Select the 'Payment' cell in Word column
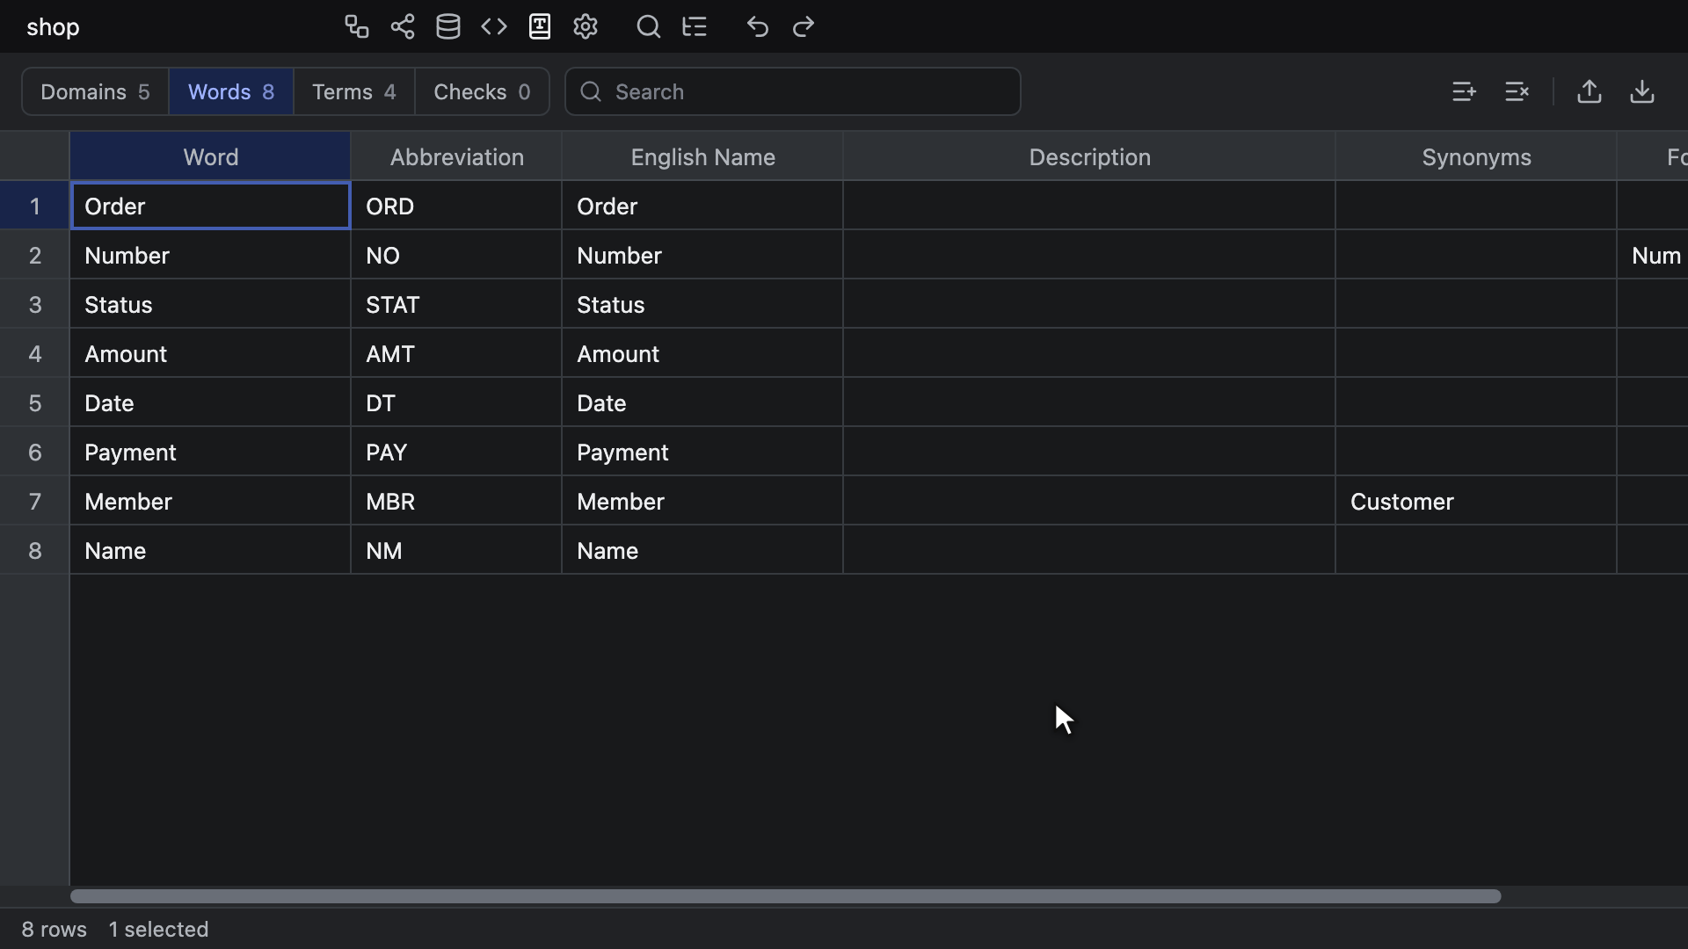 pyautogui.click(x=210, y=452)
